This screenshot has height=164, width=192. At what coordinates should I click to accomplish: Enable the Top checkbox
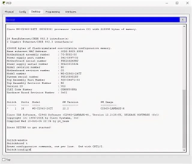coord(4,160)
